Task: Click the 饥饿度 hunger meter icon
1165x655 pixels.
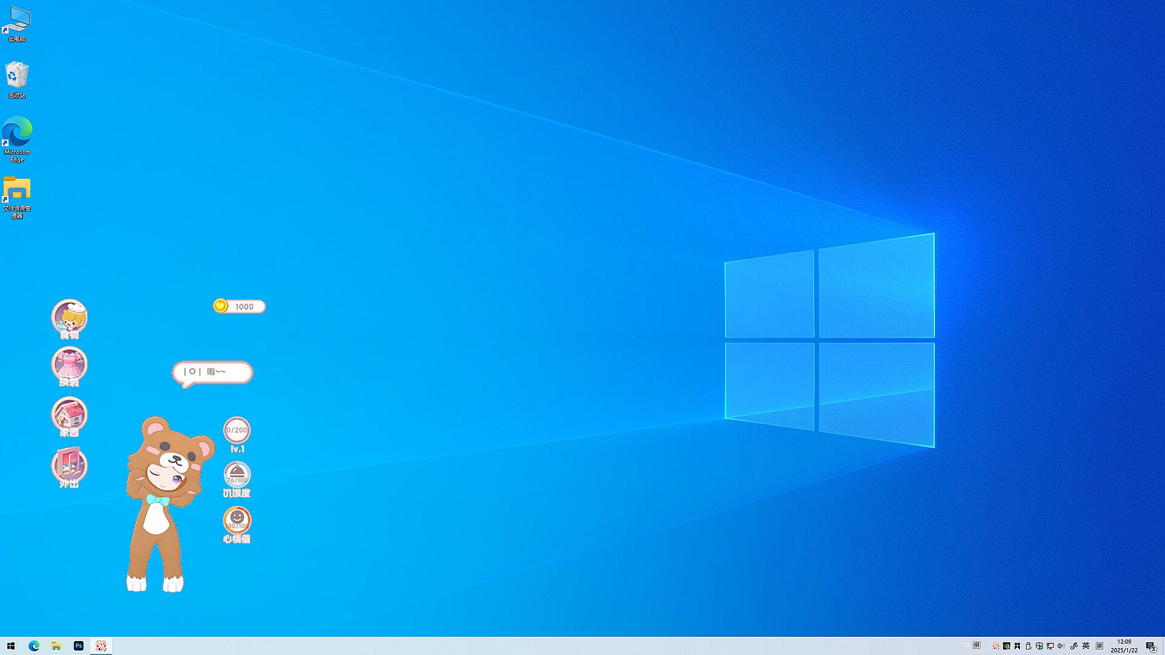Action: (x=237, y=475)
